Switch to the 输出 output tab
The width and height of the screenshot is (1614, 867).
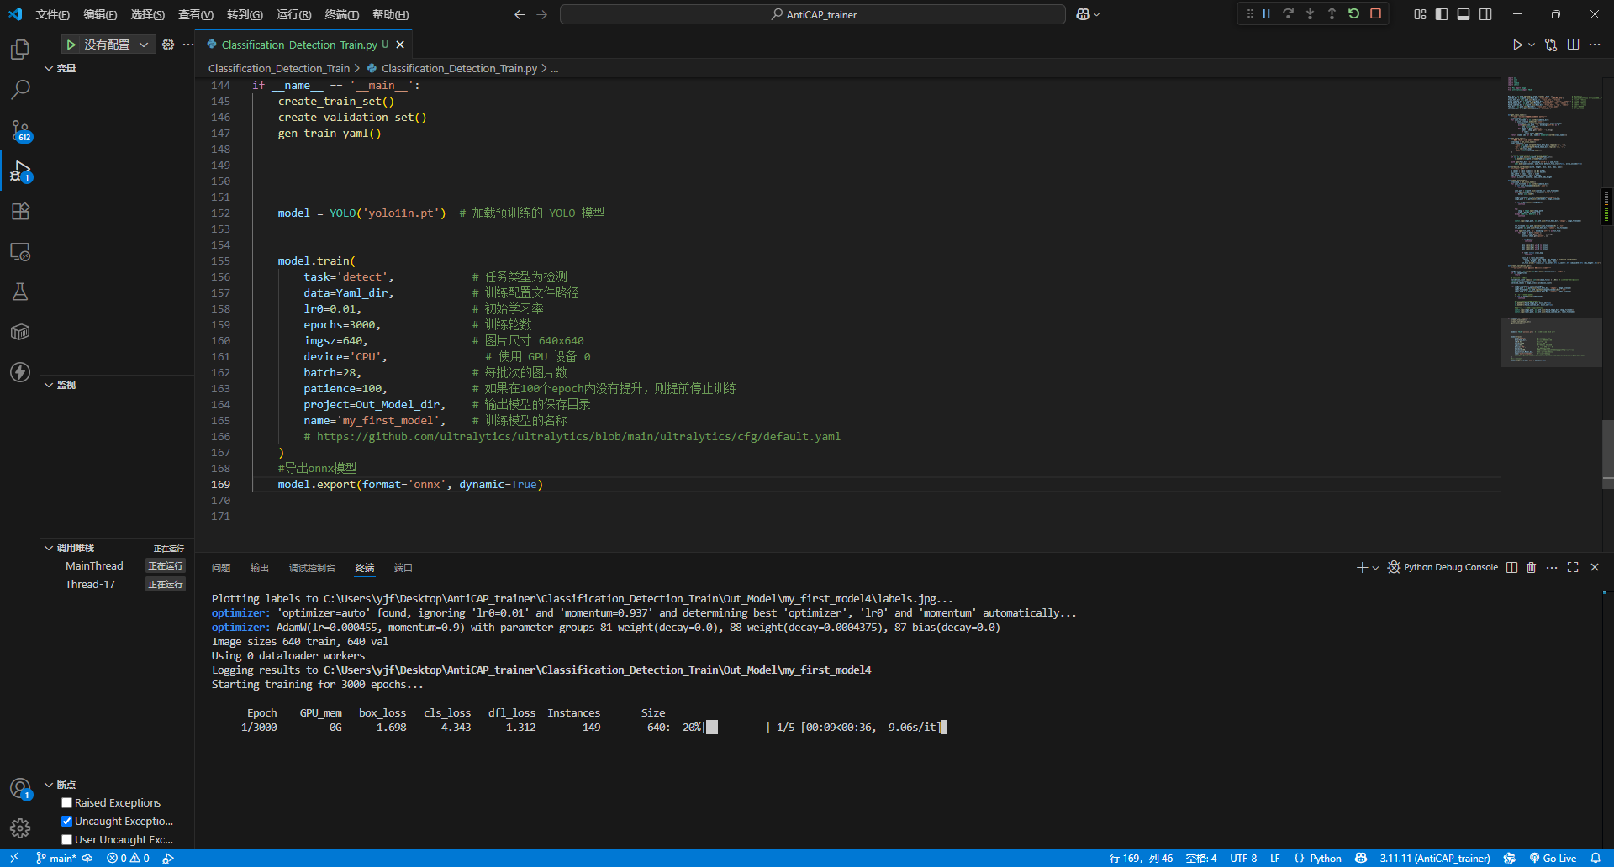pyautogui.click(x=260, y=568)
